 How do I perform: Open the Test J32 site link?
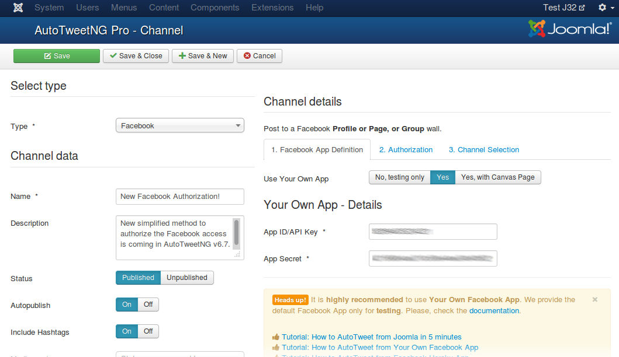point(563,8)
